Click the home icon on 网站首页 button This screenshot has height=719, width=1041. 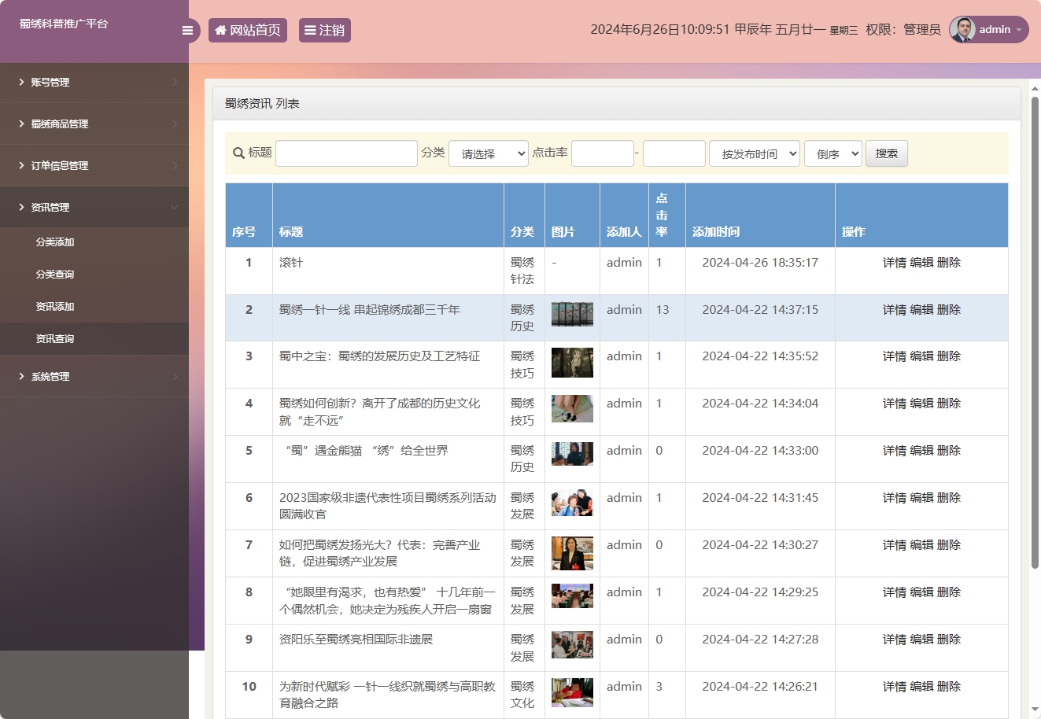[x=220, y=30]
